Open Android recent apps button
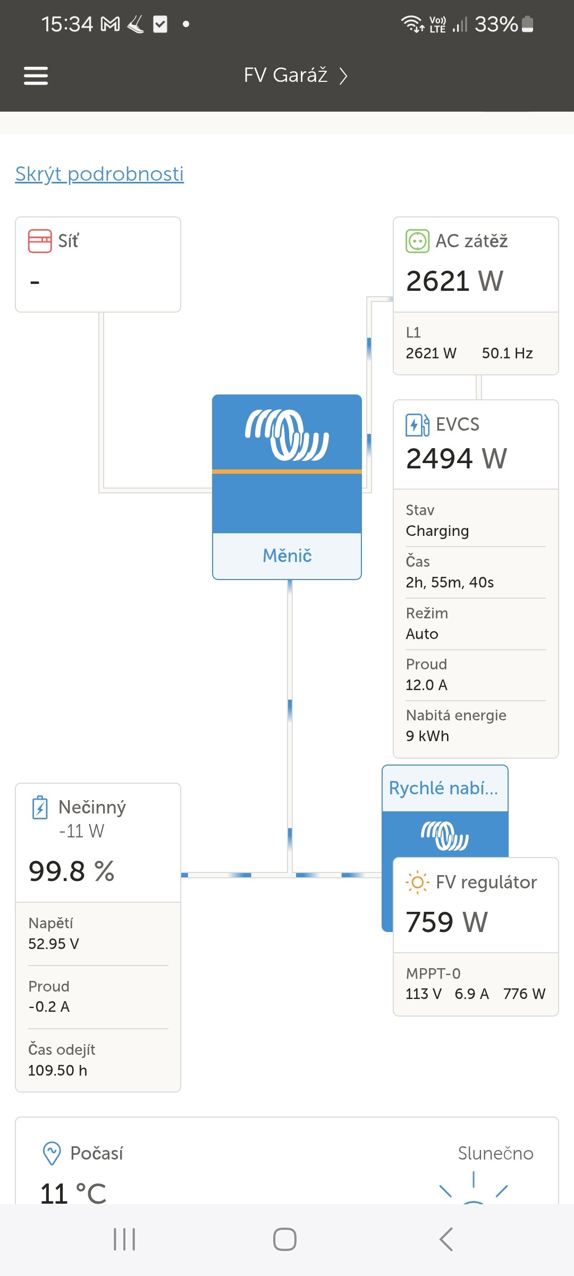 tap(124, 1239)
